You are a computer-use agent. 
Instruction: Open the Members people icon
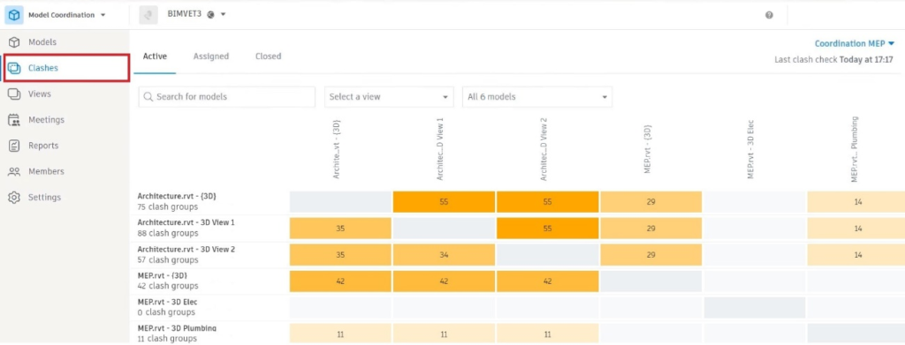tap(14, 172)
